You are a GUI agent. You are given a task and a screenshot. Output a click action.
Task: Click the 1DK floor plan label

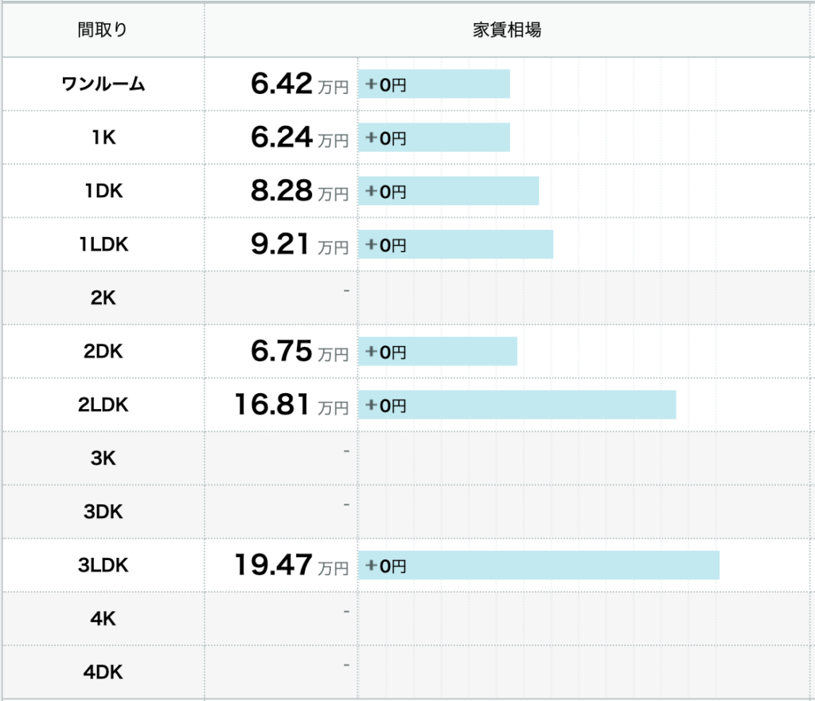click(103, 191)
